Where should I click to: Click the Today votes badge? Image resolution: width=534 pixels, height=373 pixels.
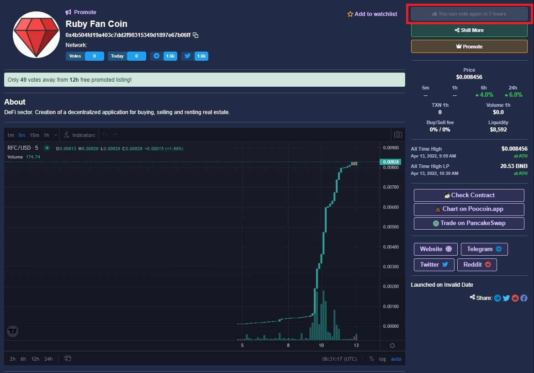[x=127, y=56]
